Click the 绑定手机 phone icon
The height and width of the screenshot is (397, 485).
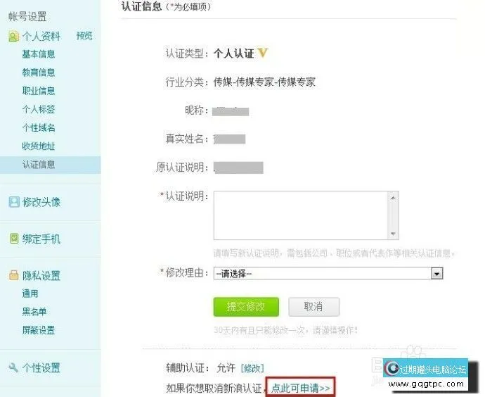pos(14,239)
